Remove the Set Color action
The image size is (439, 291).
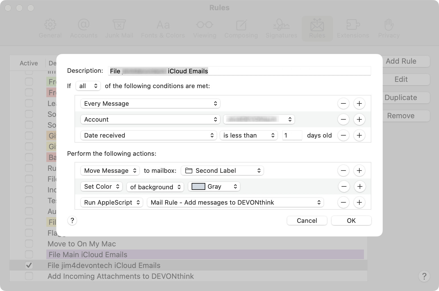pos(344,186)
